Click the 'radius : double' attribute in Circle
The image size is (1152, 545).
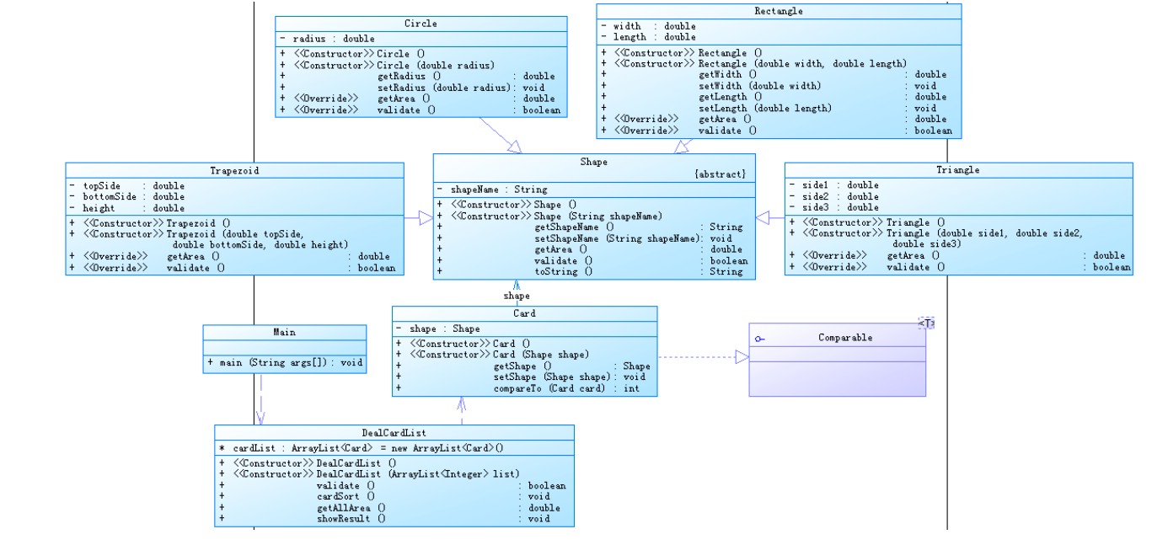pos(334,39)
